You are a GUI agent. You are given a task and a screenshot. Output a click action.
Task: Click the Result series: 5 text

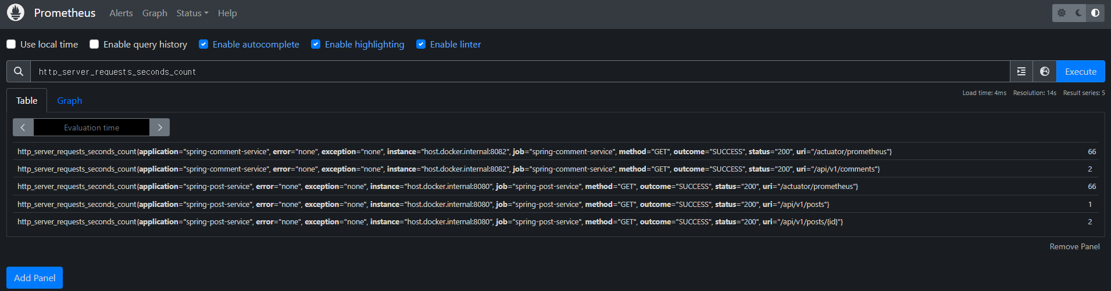(x=1084, y=93)
